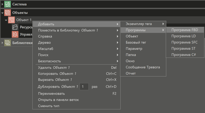Select Окно menu entry

pos(143,61)
